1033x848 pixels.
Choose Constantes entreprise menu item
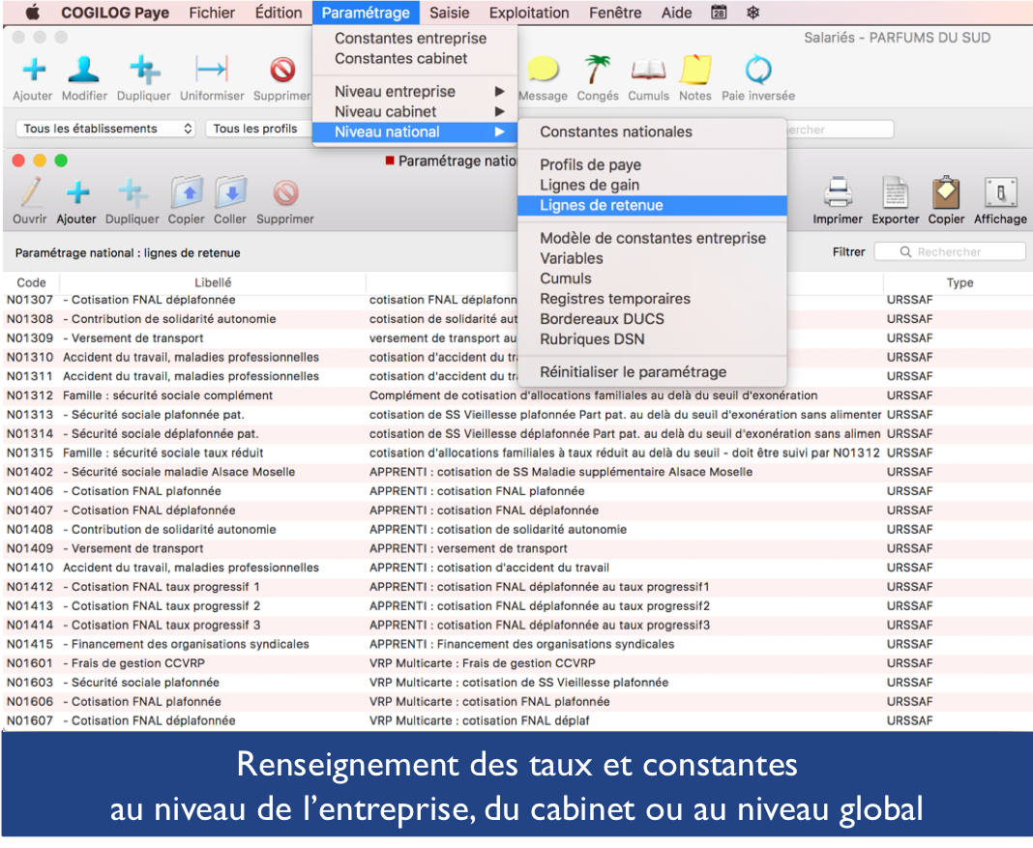click(415, 38)
